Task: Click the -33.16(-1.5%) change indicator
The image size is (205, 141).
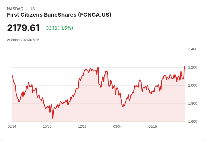Action: click(58, 28)
